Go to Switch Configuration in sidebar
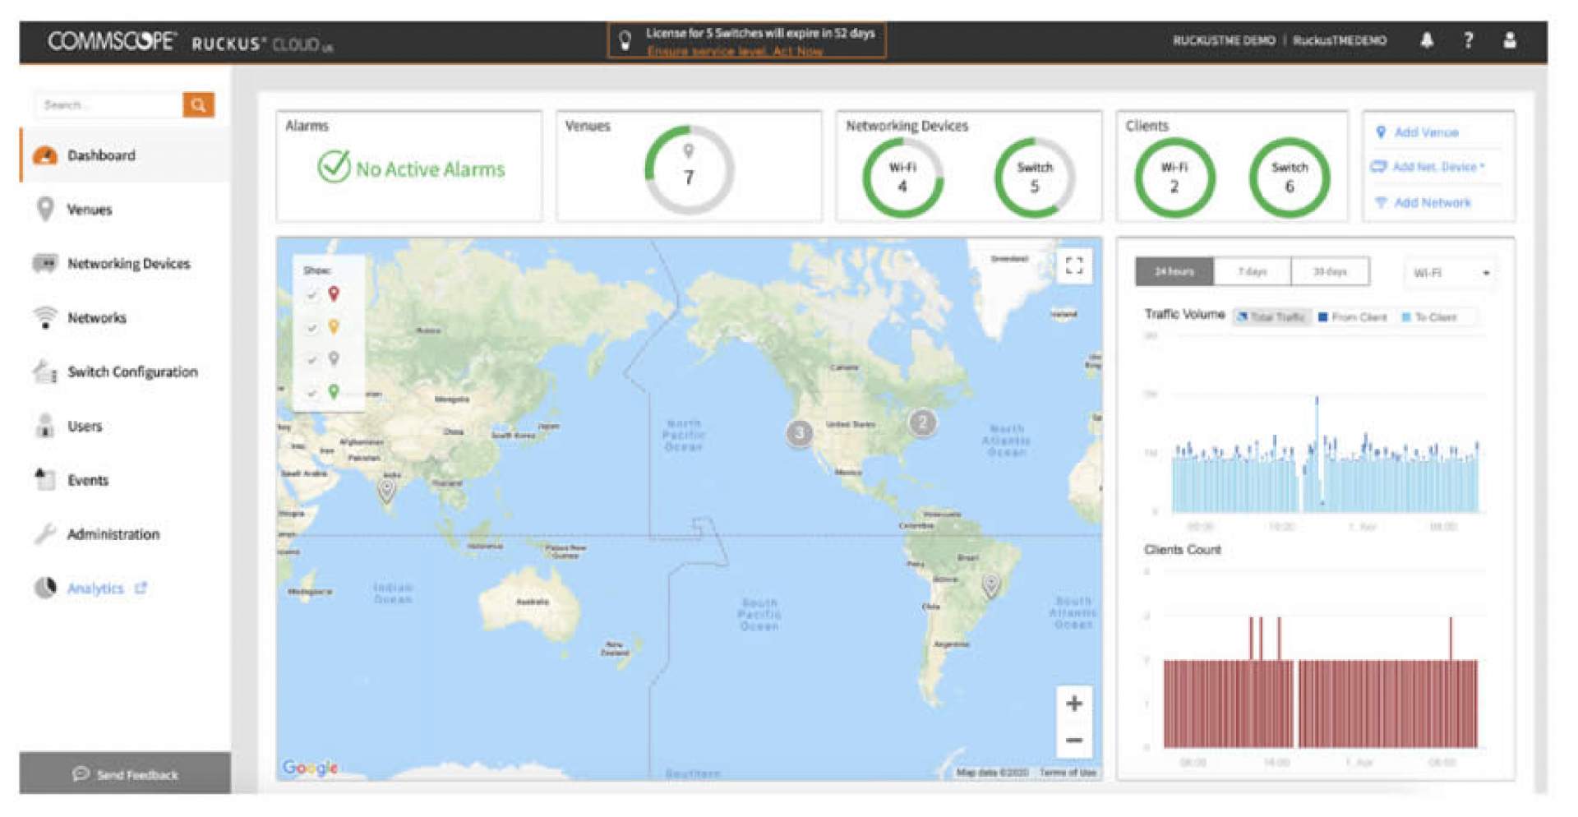This screenshot has height=817, width=1578. coord(131,372)
